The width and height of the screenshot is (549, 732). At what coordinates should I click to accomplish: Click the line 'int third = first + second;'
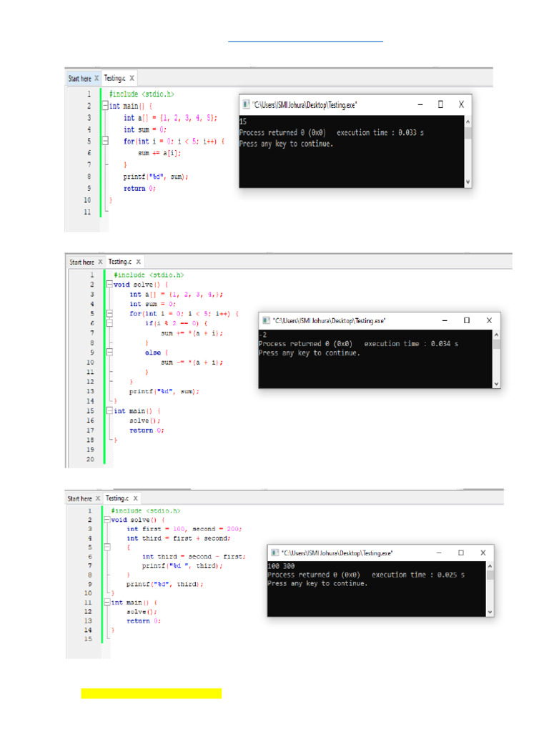tap(178, 538)
